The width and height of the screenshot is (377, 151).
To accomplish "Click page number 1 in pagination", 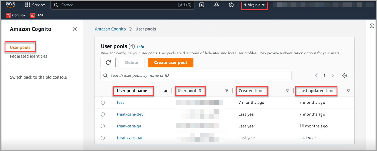I will point(324,75).
